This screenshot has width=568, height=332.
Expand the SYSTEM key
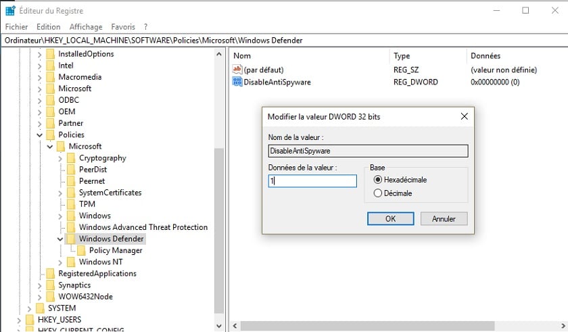click(29, 309)
